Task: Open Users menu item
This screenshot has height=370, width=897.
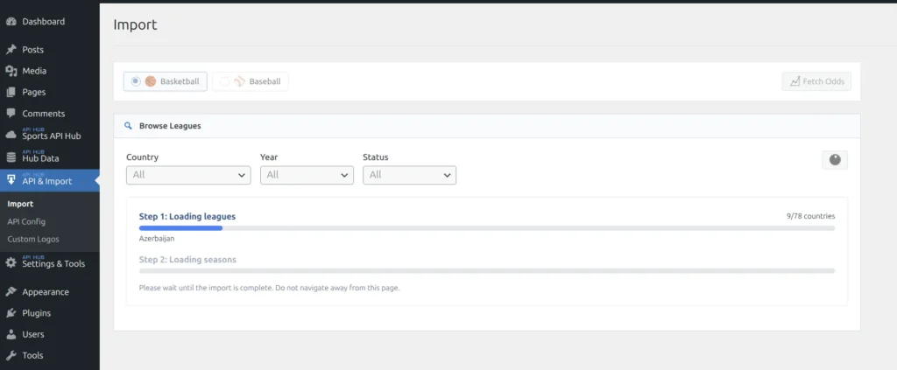Action: (x=50, y=334)
